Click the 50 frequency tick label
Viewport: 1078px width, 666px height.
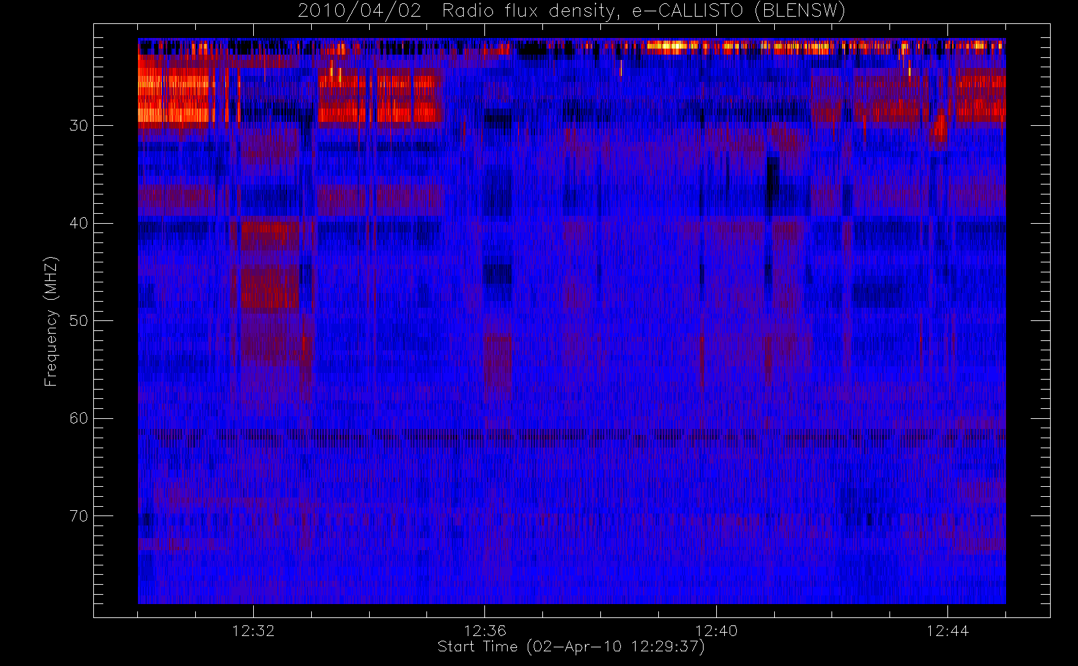coord(79,321)
